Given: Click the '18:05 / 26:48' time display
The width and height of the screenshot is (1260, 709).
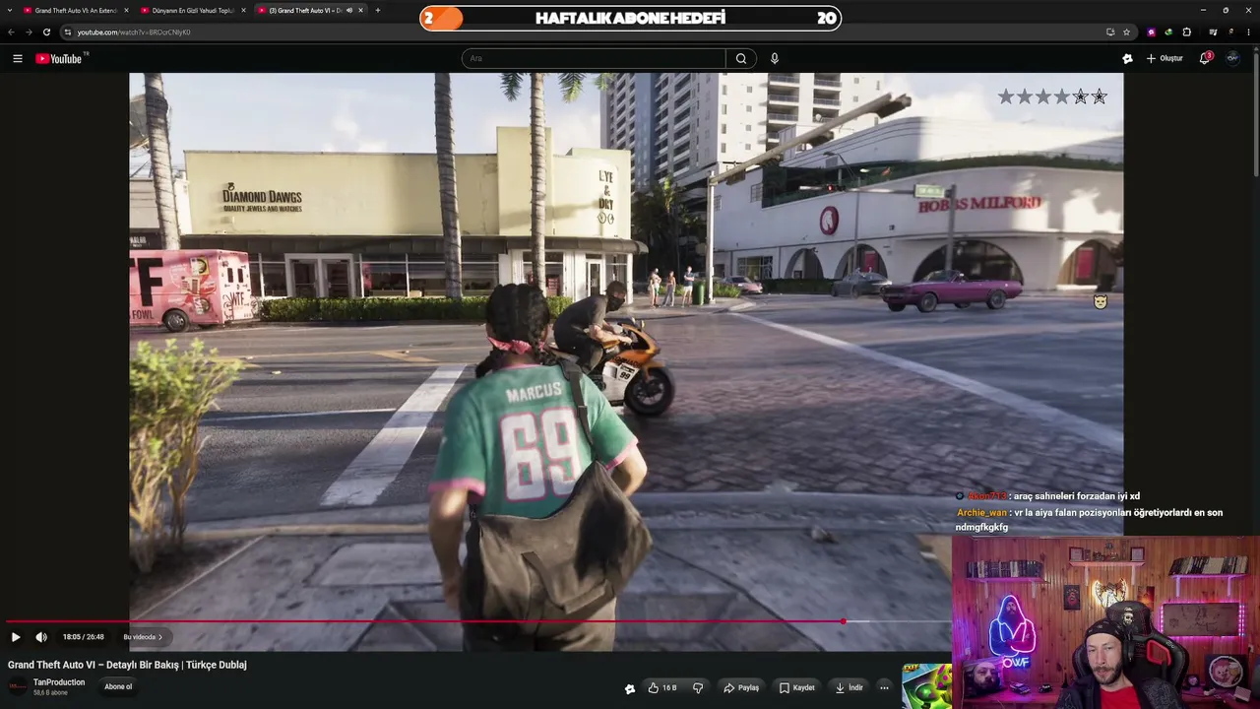Looking at the screenshot, I should [x=84, y=637].
